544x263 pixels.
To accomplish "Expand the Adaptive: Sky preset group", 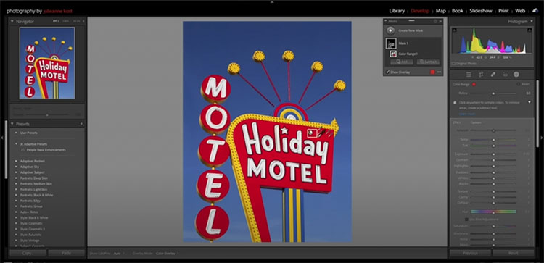I will pos(16,167).
